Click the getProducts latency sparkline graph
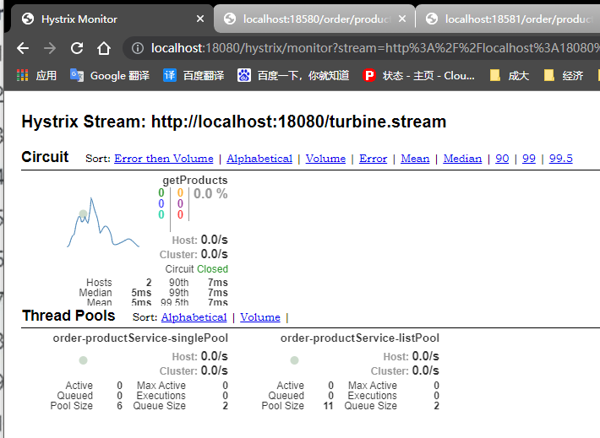Viewport: 600px width, 438px height. pos(103,223)
